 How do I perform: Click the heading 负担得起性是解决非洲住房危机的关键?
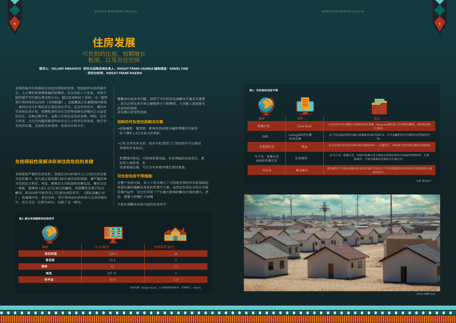pos(54,162)
